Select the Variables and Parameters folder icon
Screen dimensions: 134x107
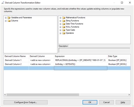coord(9,18)
